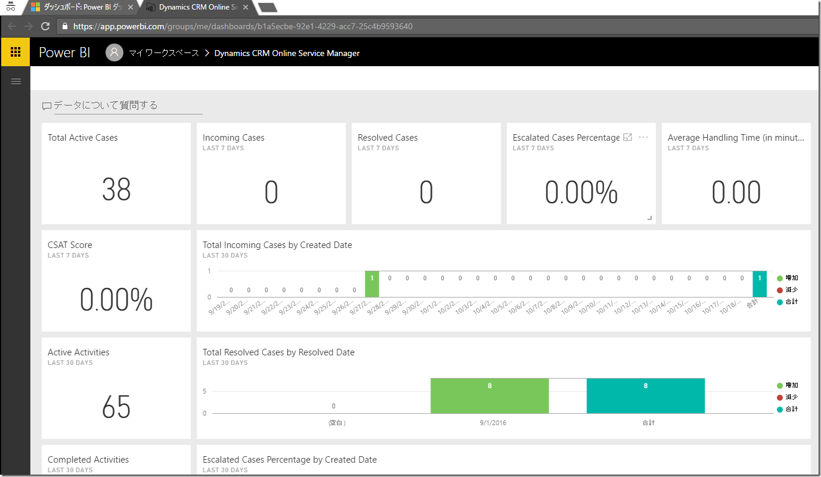This screenshot has height=477, width=821.
Task: Open the Power BI app launcher waffle icon
Action: pyautogui.click(x=16, y=52)
